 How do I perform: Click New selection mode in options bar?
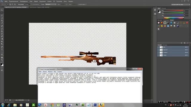(x=8, y=4)
